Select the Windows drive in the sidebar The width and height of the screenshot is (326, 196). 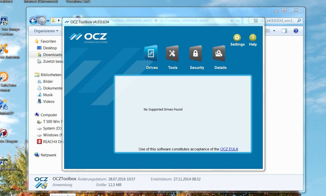(52, 135)
